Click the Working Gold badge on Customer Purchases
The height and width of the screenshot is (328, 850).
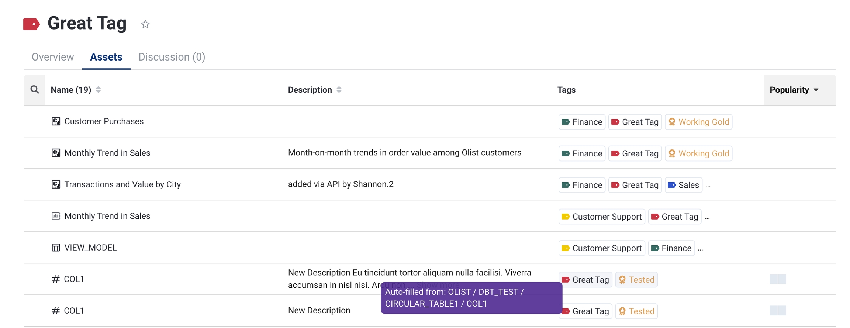click(698, 122)
